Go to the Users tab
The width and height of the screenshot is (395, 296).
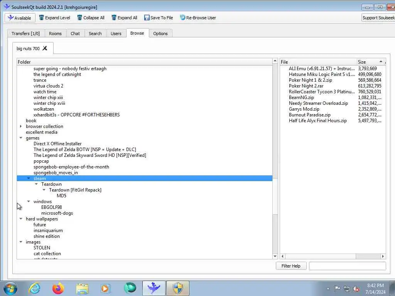[116, 34]
